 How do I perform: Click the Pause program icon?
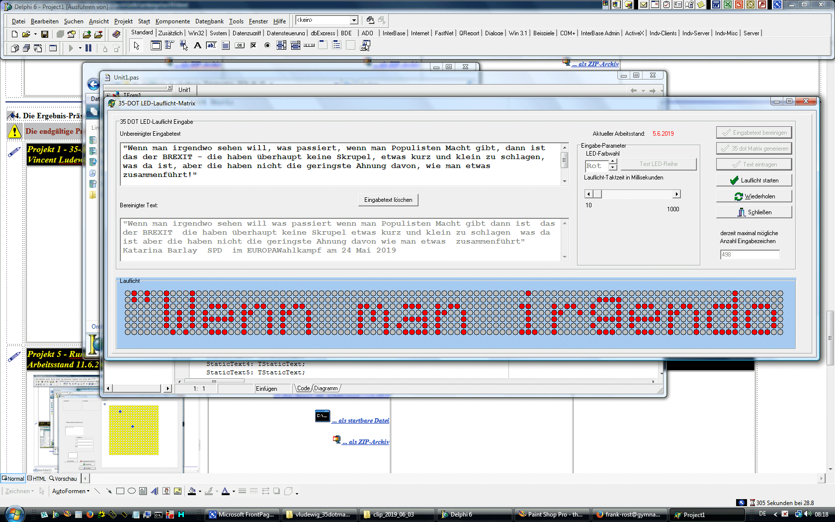[88, 48]
